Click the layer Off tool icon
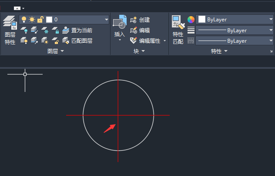 pos(24,30)
